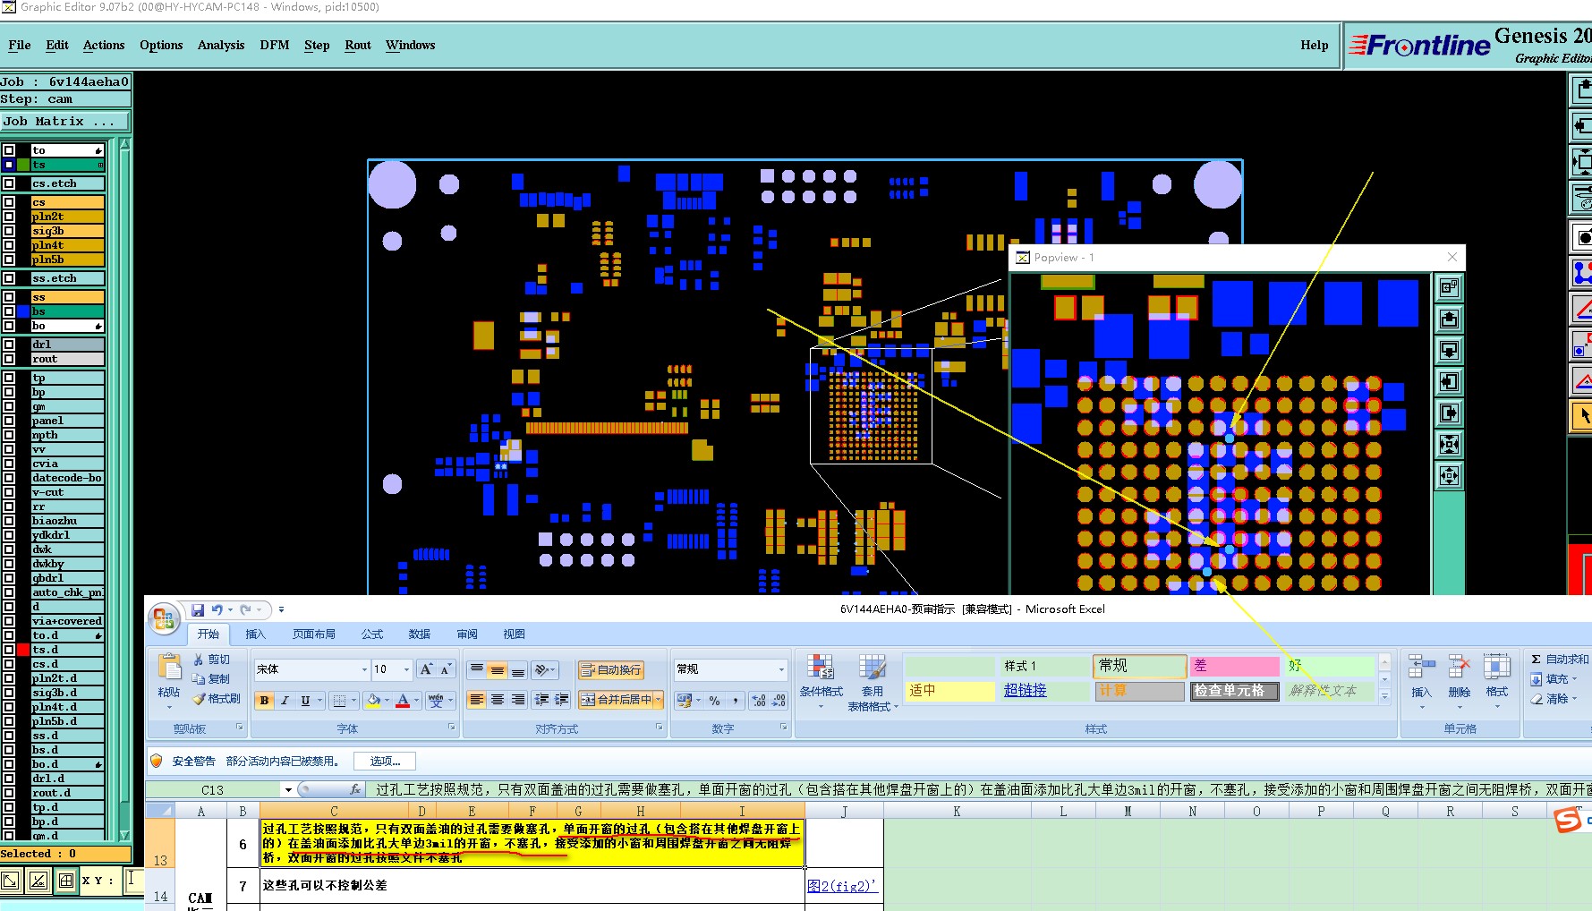Image resolution: width=1592 pixels, height=911 pixels.
Task: Click the percent style icon
Action: tap(714, 701)
